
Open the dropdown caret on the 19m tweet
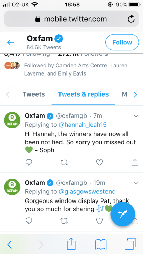(x=136, y=183)
